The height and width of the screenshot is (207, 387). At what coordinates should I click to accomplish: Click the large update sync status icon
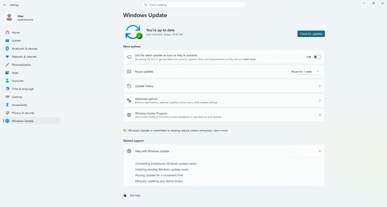click(x=134, y=32)
